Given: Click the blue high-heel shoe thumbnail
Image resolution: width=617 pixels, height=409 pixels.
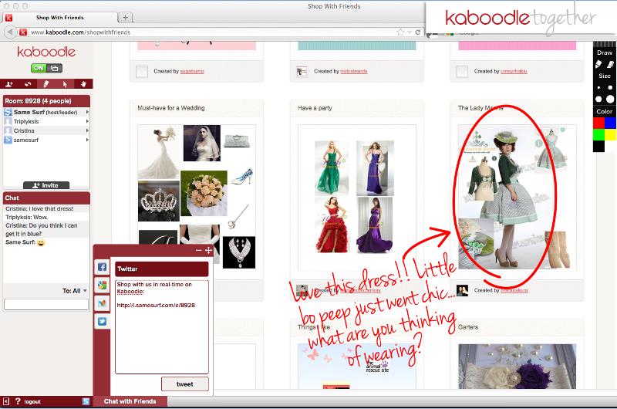Looking at the screenshot, I should point(241,177).
